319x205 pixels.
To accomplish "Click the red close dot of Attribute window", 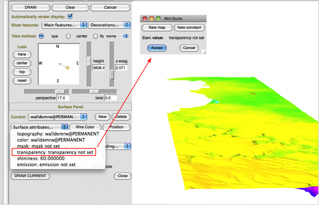I will tap(145, 18).
